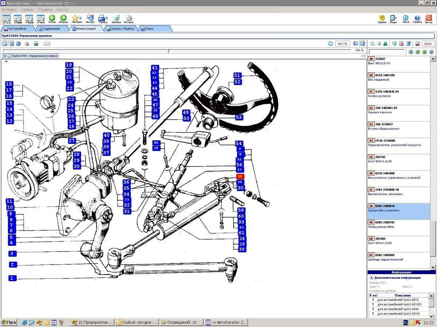Open the История history icon
This screenshot has height=327, width=437.
[x=129, y=19]
